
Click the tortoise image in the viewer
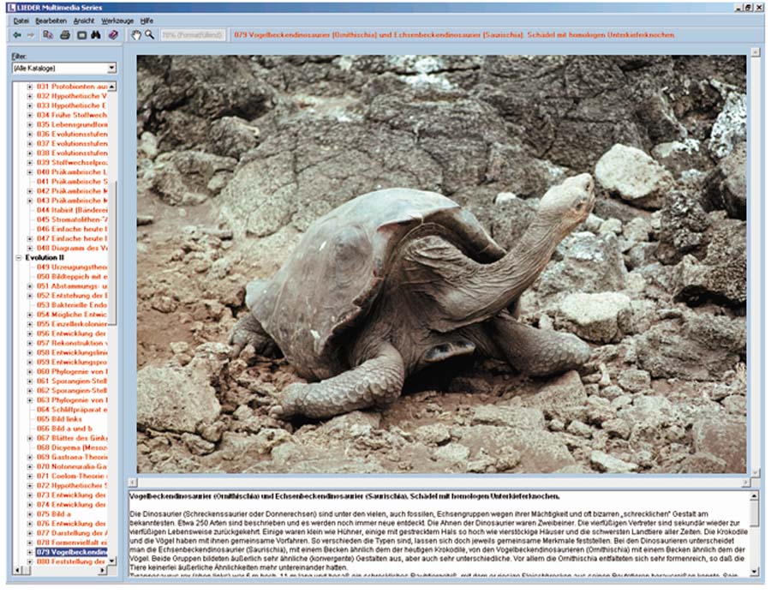coord(441,264)
